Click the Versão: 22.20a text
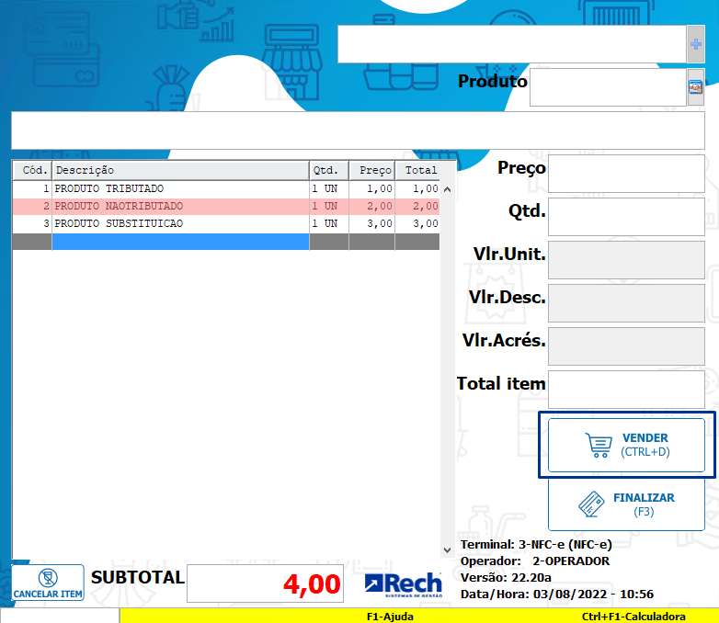This screenshot has height=623, width=719. [506, 578]
